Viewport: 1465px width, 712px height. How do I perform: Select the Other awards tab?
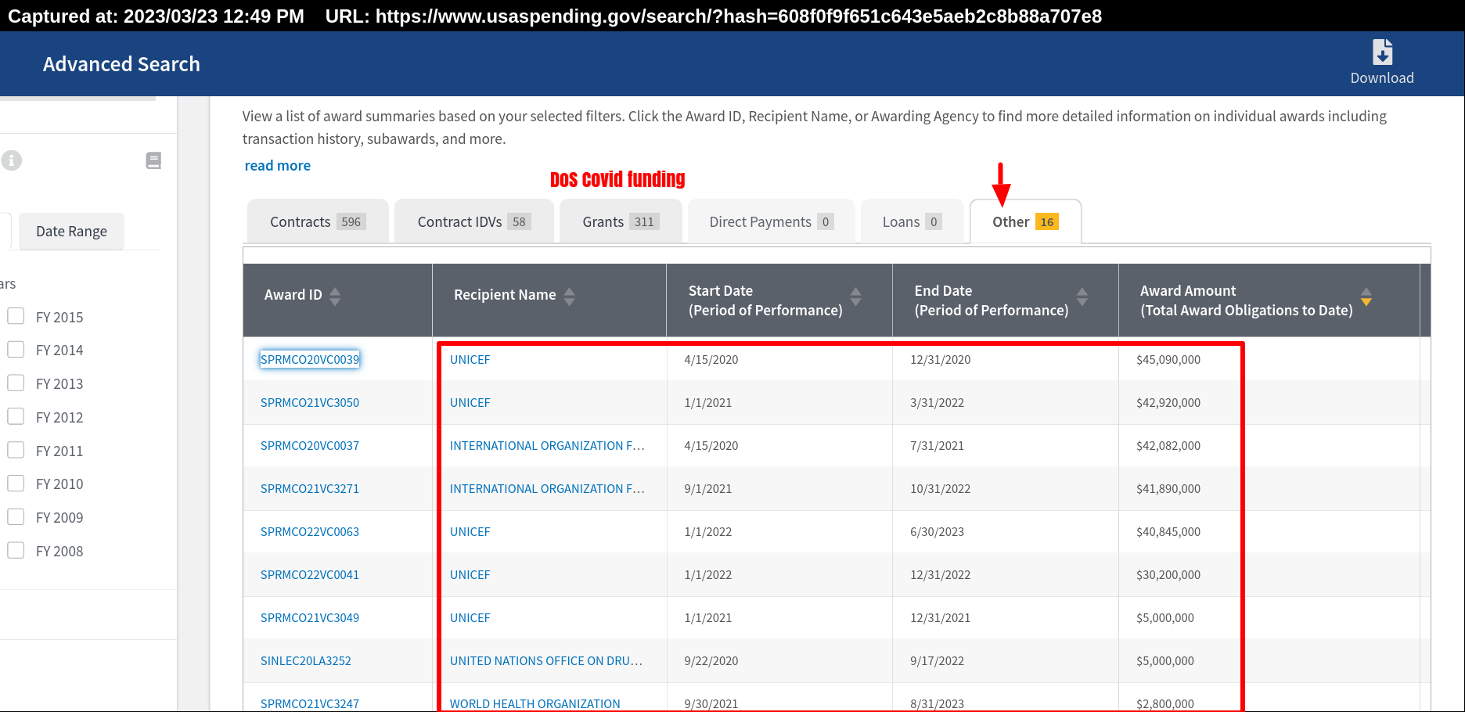(1025, 221)
